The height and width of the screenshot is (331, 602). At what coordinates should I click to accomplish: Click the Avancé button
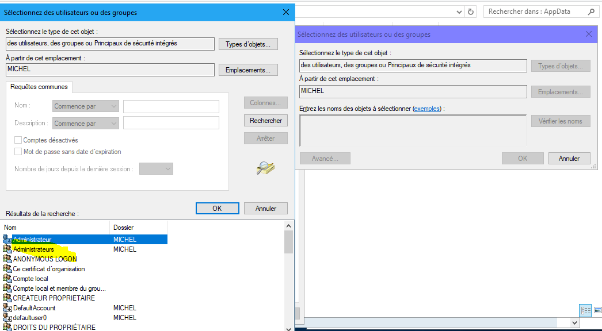[325, 159]
